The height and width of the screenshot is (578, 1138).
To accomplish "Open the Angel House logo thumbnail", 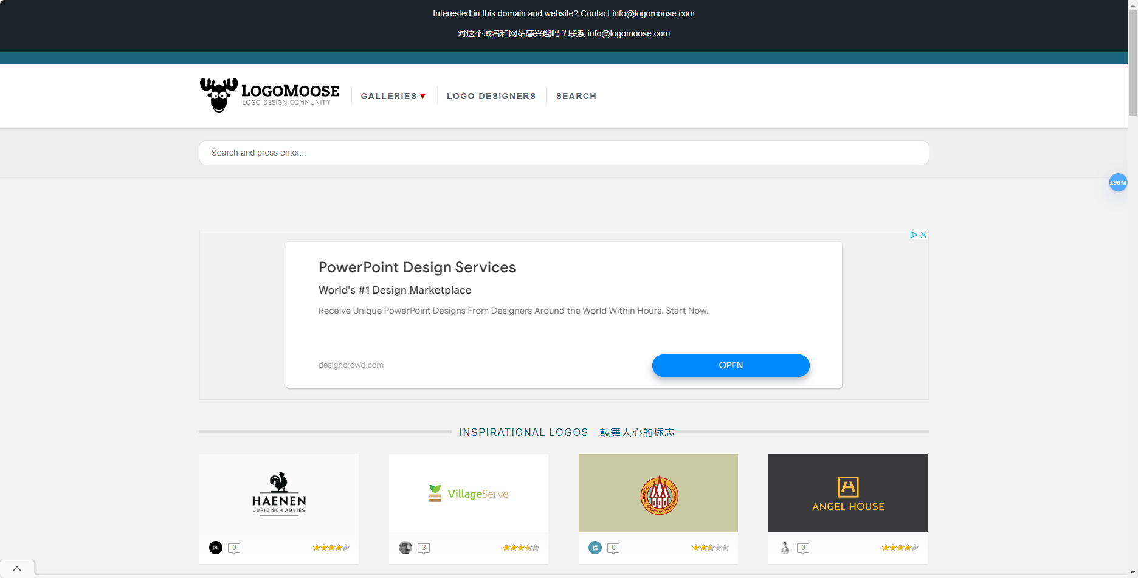I will (848, 493).
